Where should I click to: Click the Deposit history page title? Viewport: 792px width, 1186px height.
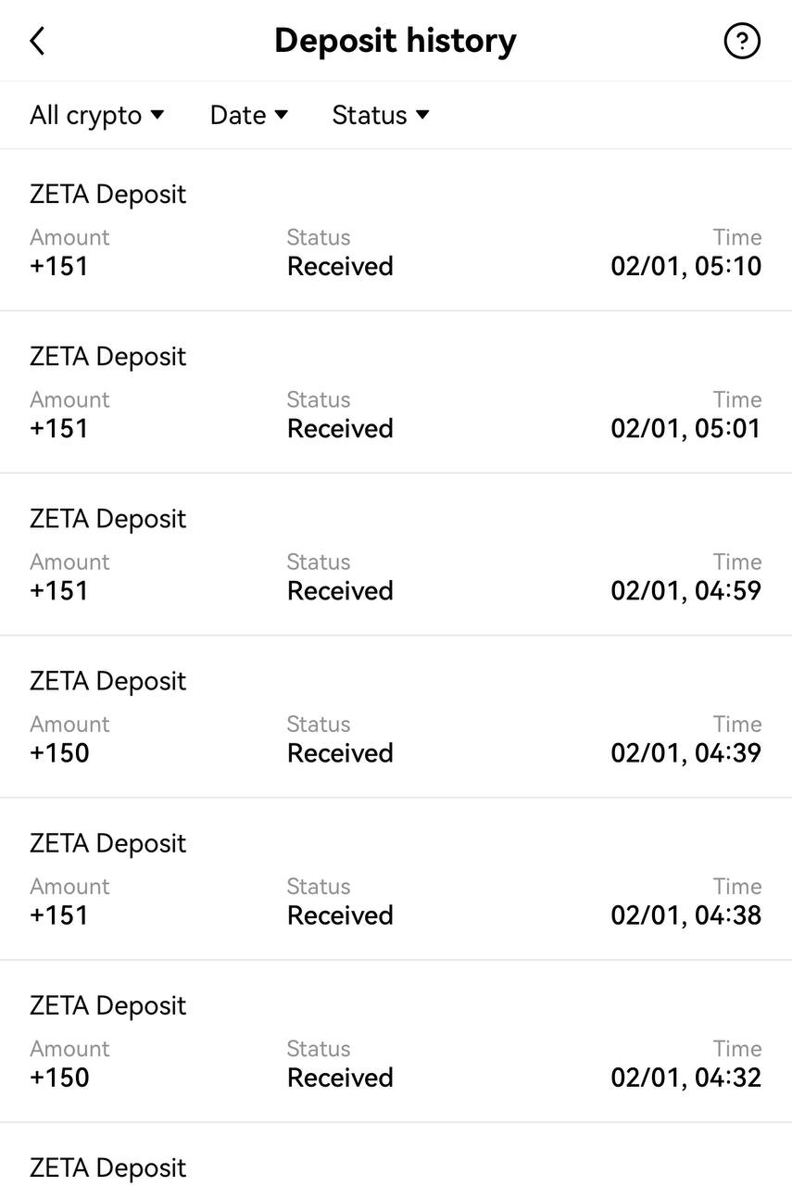396,41
